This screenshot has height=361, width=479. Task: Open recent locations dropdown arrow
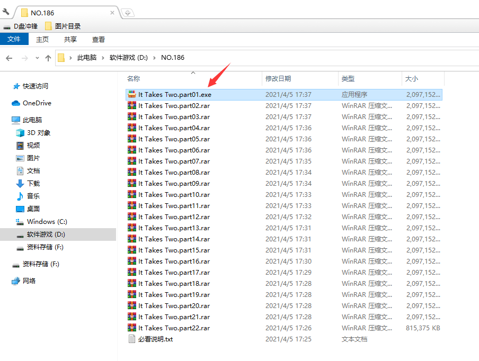(x=37, y=58)
